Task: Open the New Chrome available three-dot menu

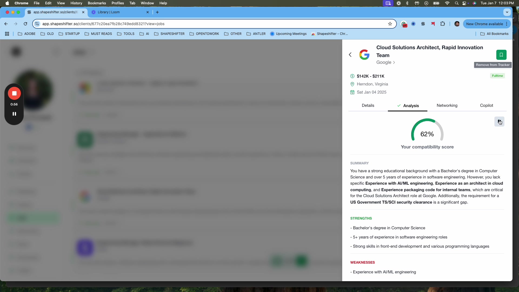Action: [507, 24]
